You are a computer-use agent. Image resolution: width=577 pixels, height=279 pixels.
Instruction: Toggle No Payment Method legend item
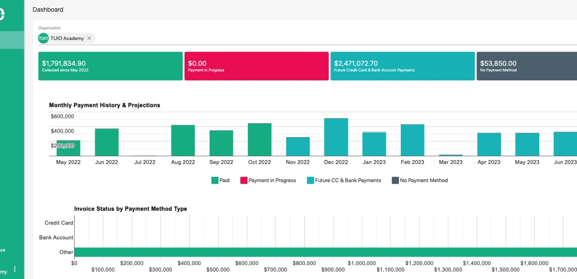coord(419,180)
